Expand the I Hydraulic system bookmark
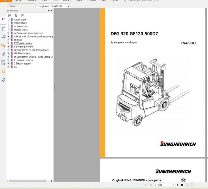 click(x=8, y=60)
